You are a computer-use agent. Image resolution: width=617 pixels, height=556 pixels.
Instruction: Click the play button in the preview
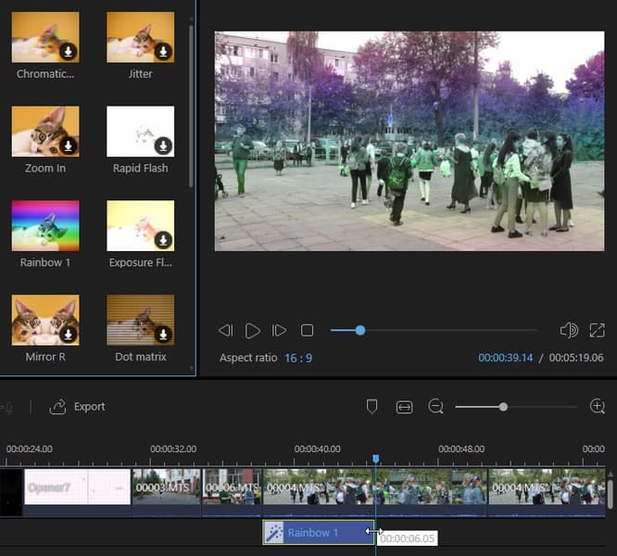coord(252,331)
